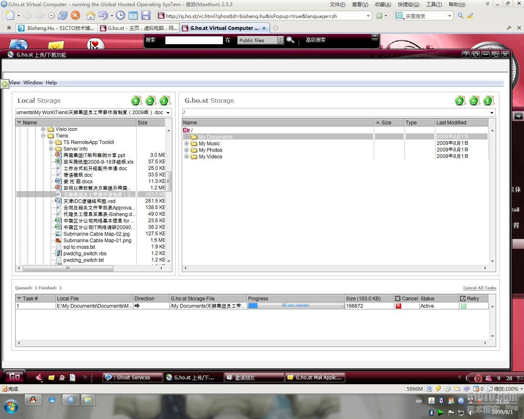Open the address bar URL dropdown arrow
This screenshot has height=419, width=524.
[368, 16]
